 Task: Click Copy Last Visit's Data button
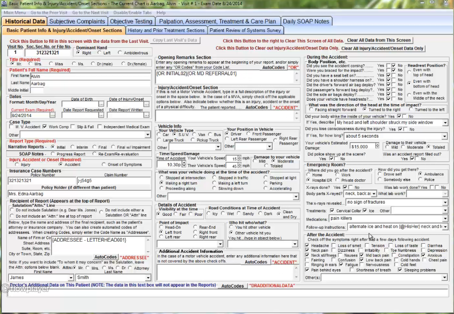point(175,40)
